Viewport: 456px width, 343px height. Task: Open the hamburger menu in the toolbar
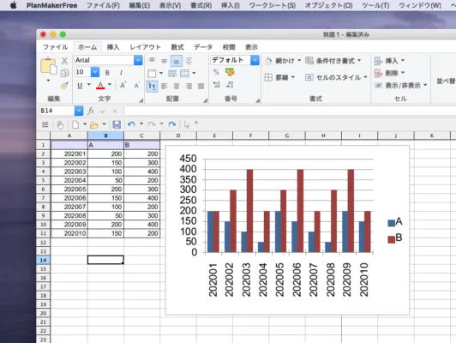click(x=45, y=124)
